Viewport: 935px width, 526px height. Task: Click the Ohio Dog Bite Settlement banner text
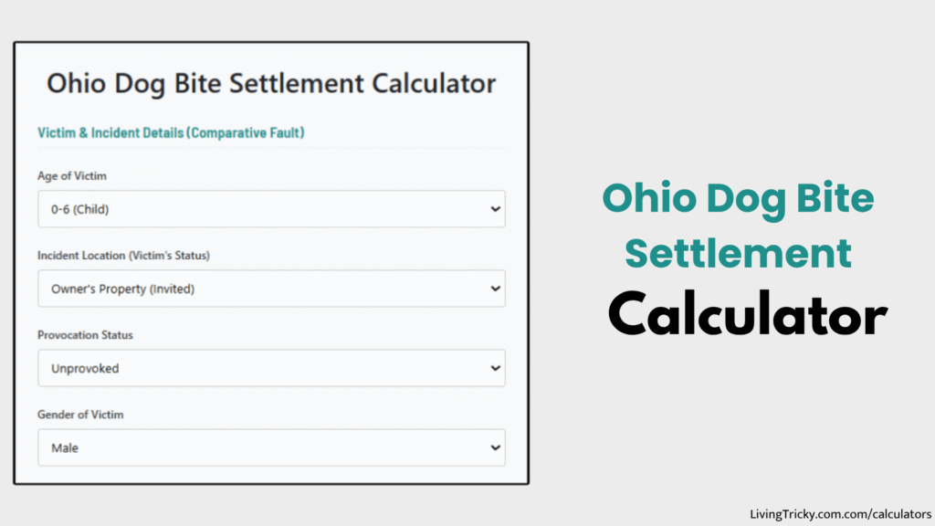coord(738,226)
